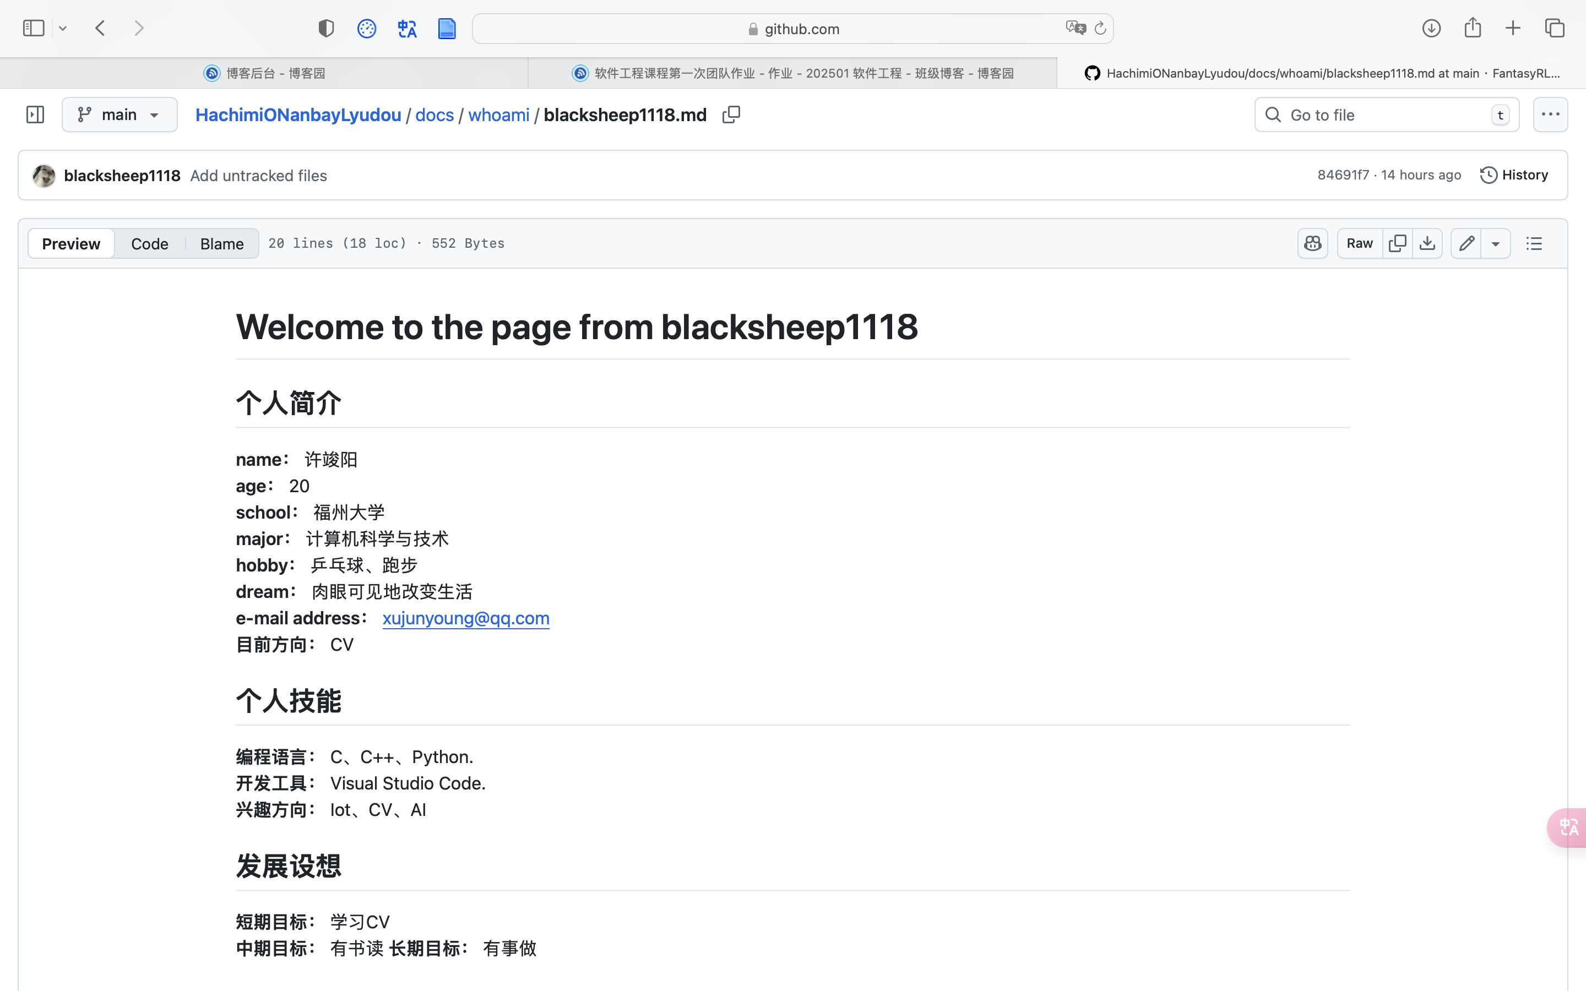Open the main branch dropdown
Image resolution: width=1586 pixels, height=991 pixels.
[x=120, y=115]
